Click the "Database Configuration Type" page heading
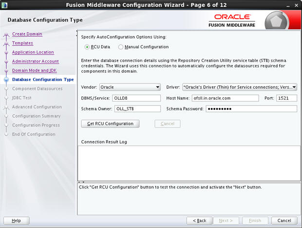The image size is (302, 228). tap(45, 20)
